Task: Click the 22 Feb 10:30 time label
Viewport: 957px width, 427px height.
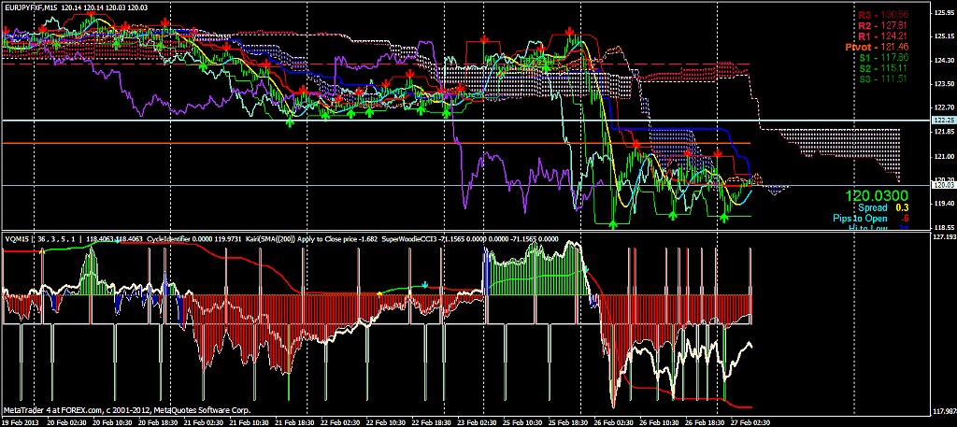Action: coord(386,422)
